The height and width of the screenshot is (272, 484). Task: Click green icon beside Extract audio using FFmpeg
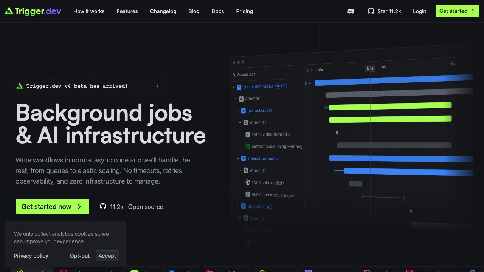tap(248, 146)
